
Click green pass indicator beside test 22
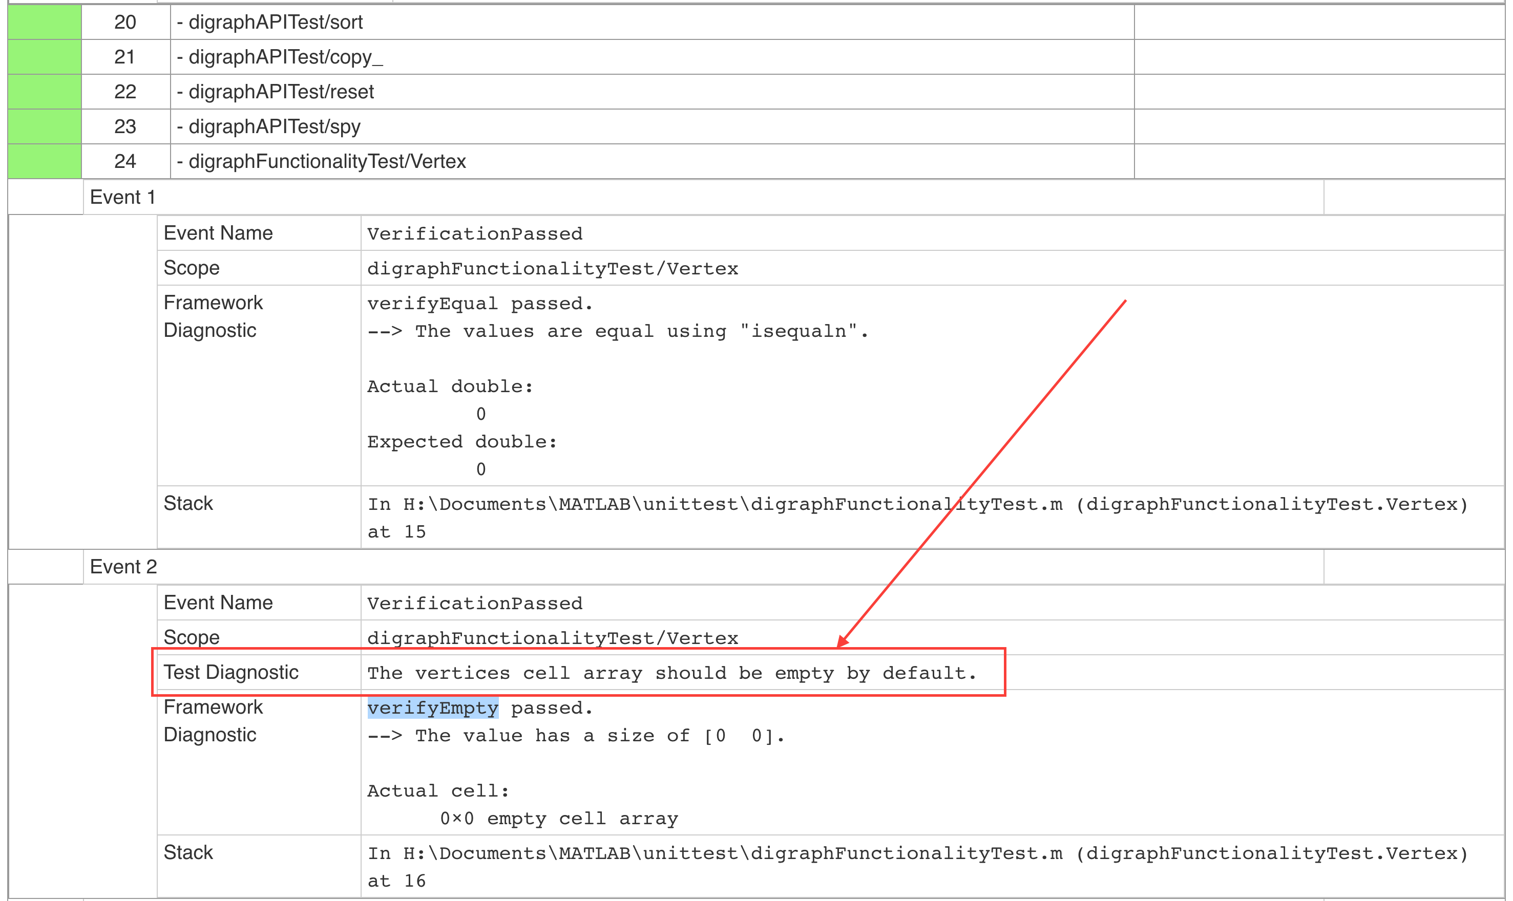click(45, 92)
